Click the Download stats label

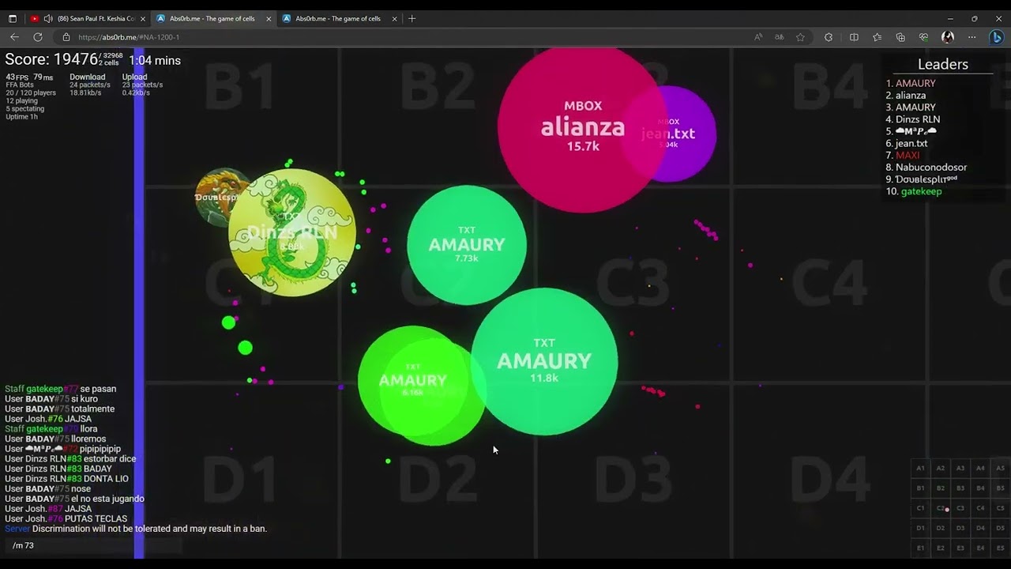pos(87,77)
